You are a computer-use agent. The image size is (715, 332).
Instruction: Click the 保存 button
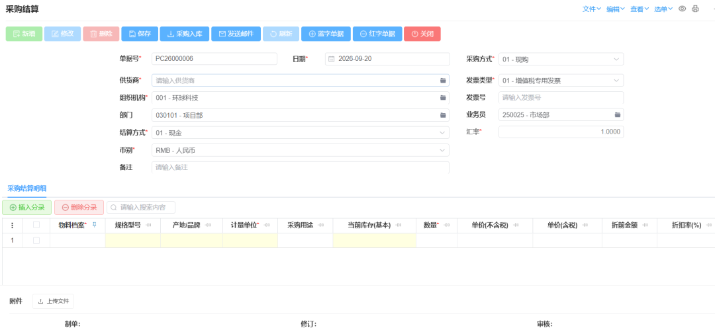pos(140,34)
